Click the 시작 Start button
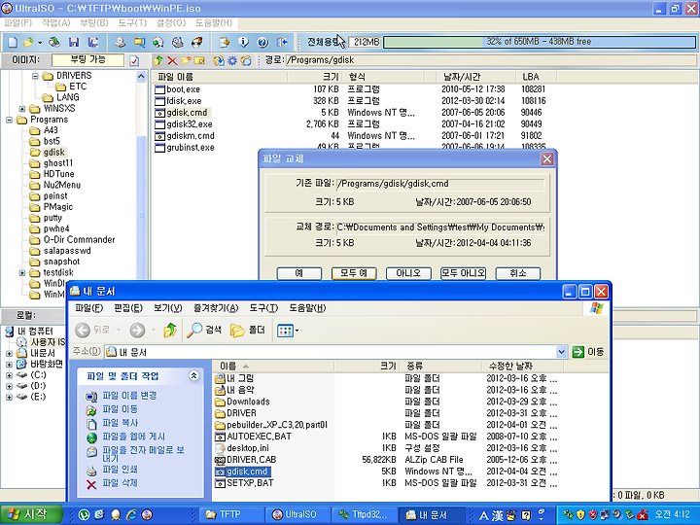Screen dimensions: 700x525 pyautogui.click(x=30, y=514)
